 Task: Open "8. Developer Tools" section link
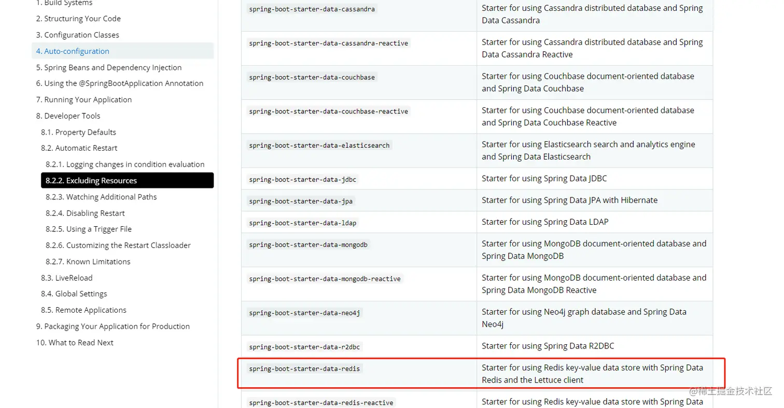tap(68, 116)
